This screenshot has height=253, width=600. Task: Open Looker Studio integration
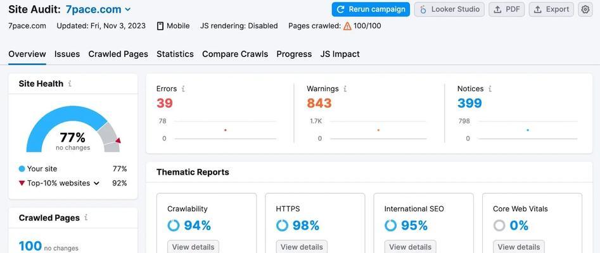click(449, 9)
